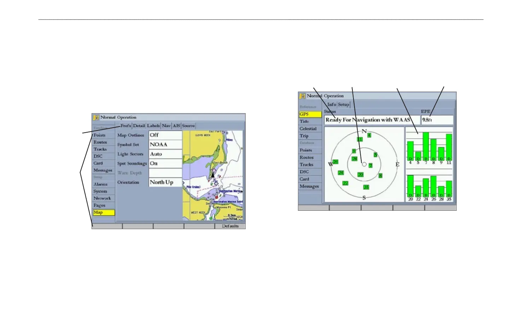509x331 pixels.
Task: Click the signal strength bar for satellite 7
Action: (426, 146)
